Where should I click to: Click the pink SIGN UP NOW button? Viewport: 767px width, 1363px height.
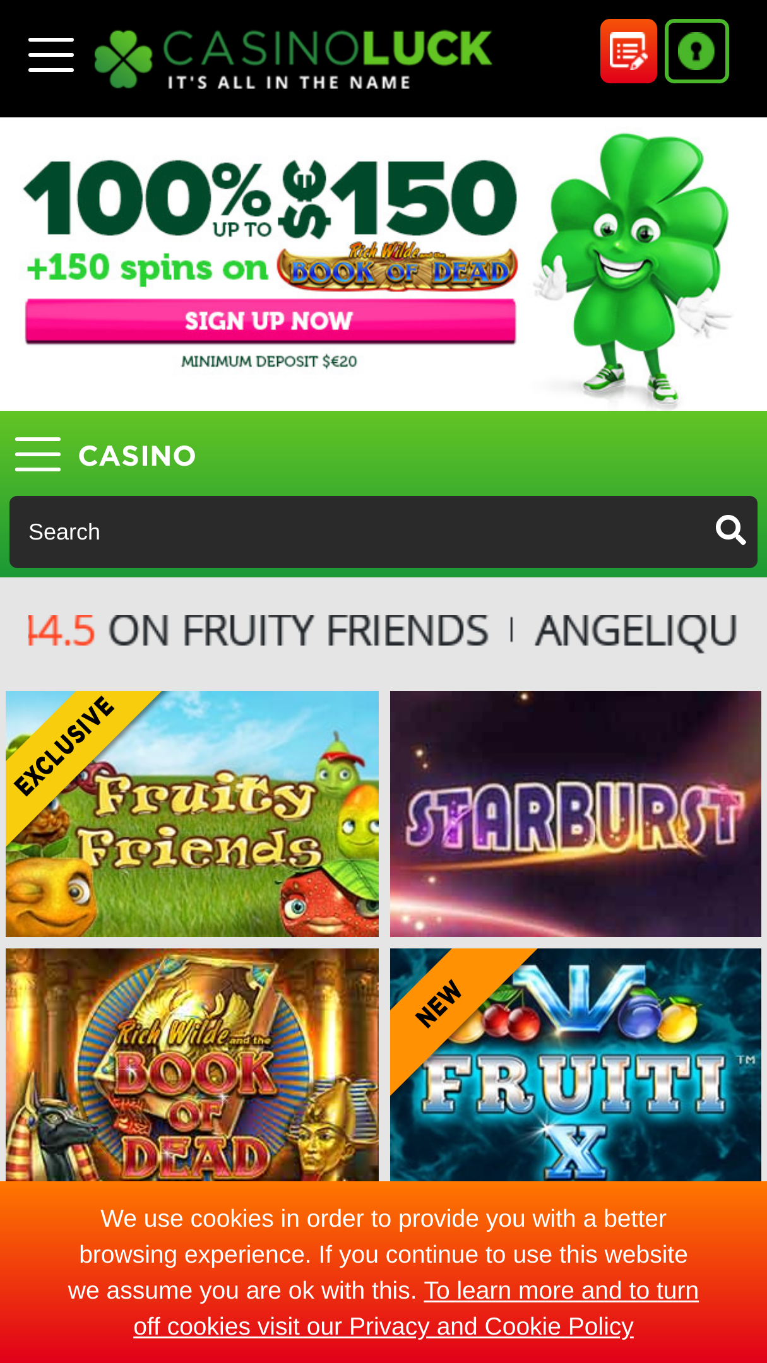[x=270, y=321]
